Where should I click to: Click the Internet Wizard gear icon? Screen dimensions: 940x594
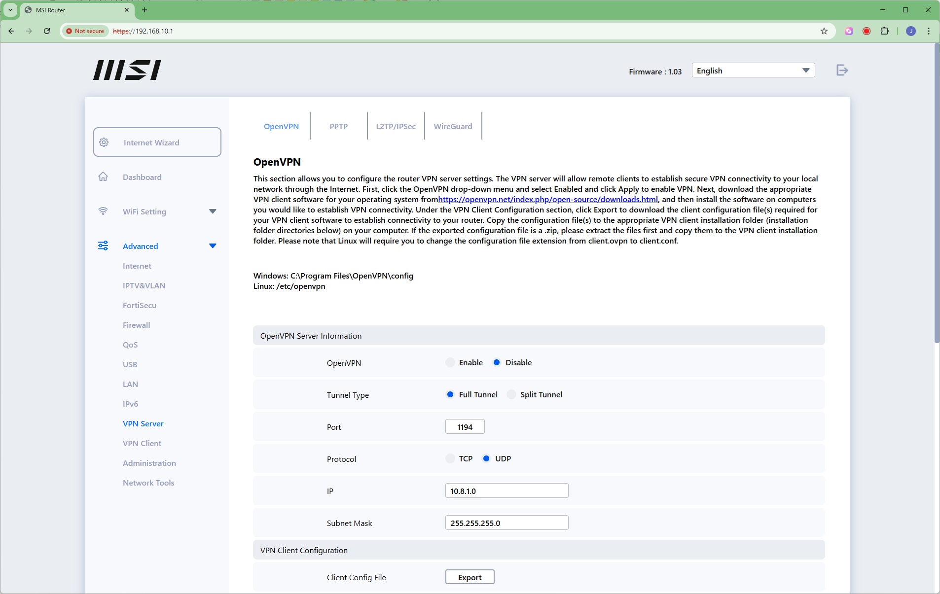pos(104,142)
